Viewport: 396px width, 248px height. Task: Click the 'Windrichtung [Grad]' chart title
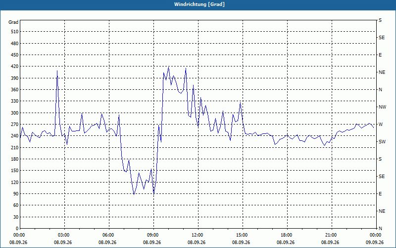click(x=199, y=4)
